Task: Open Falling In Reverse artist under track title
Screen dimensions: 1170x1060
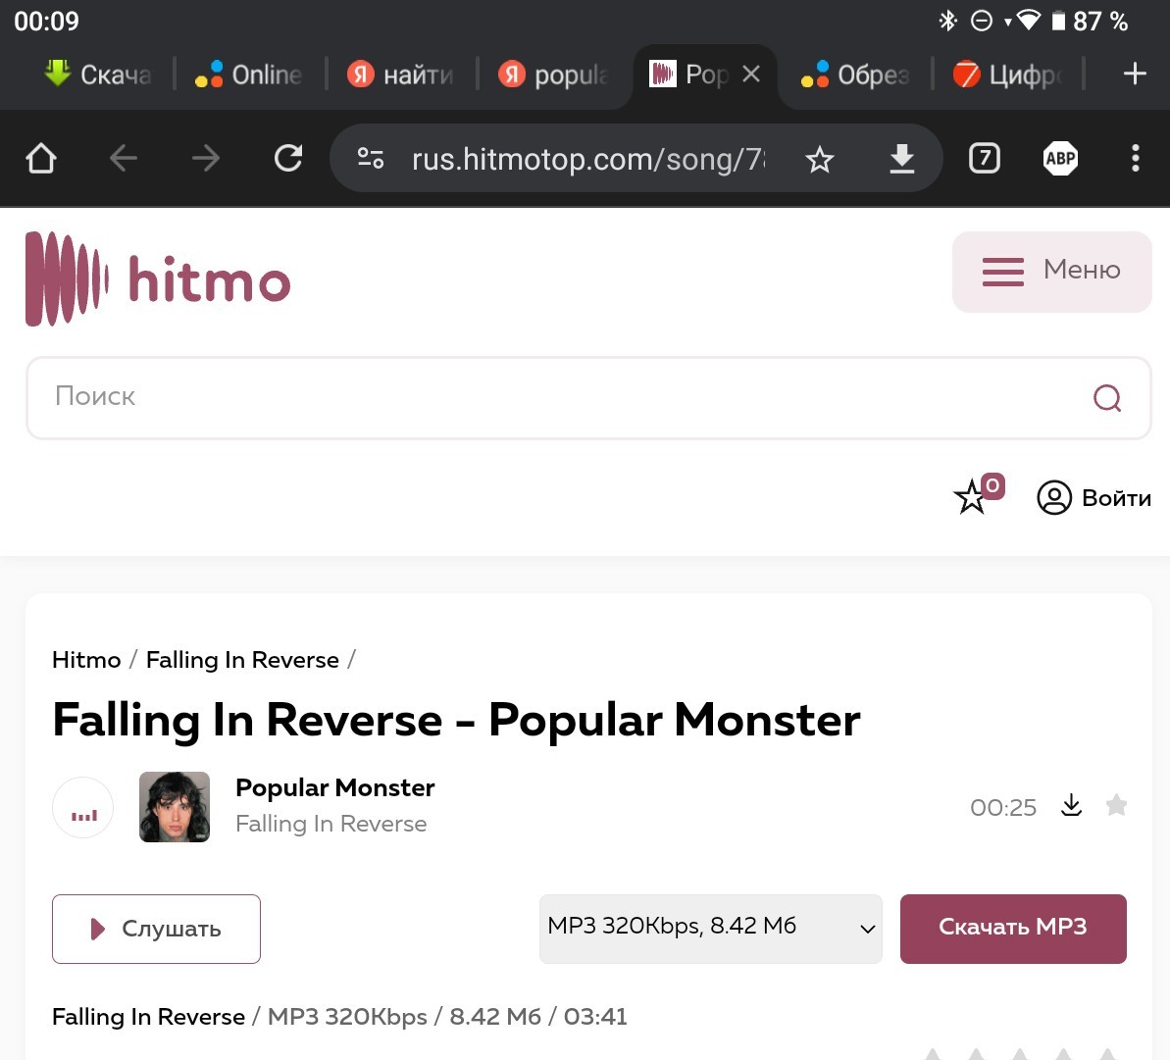Action: [x=331, y=824]
